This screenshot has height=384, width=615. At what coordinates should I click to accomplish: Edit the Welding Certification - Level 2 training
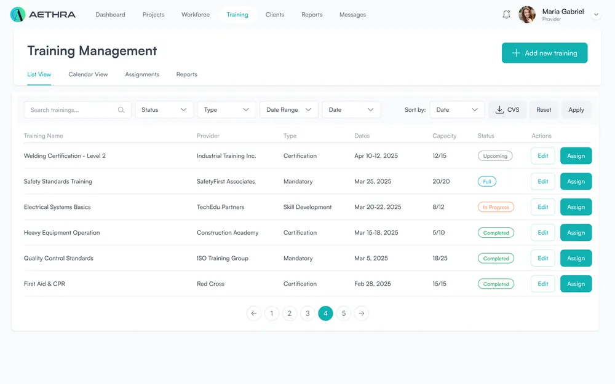click(x=543, y=156)
